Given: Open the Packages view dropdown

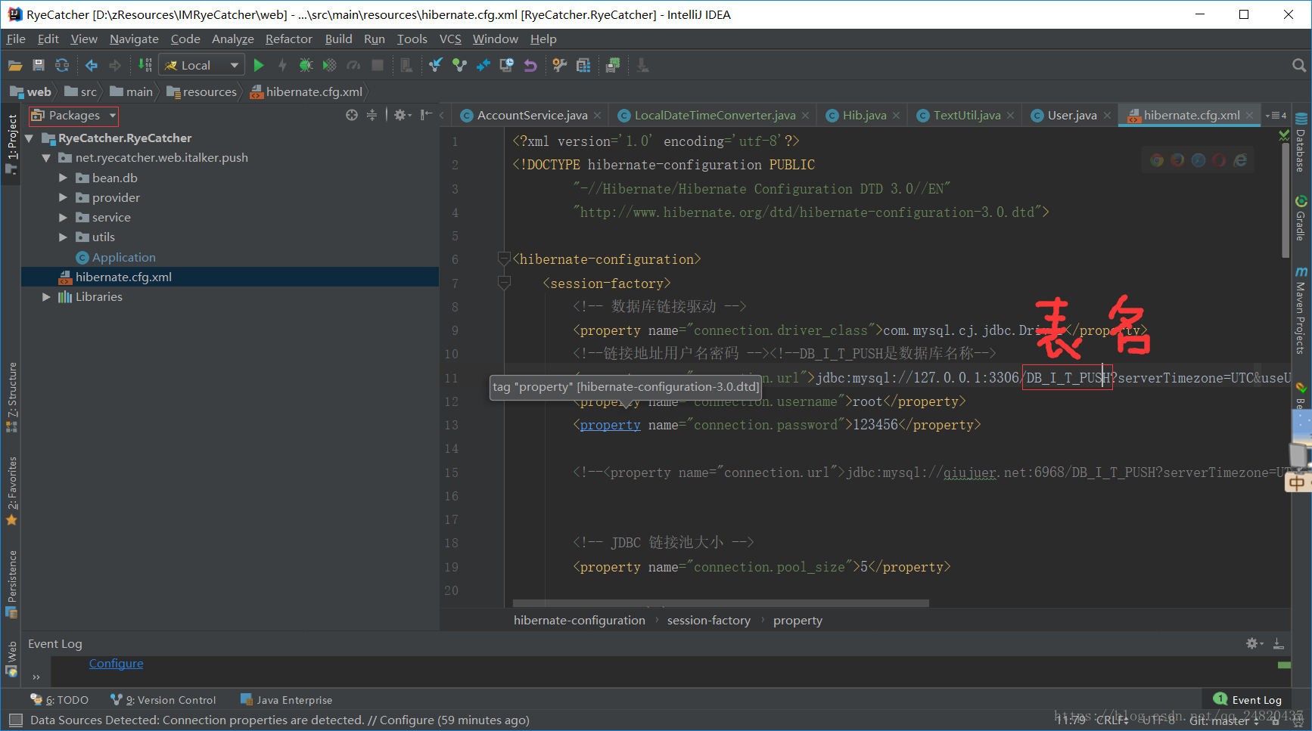Looking at the screenshot, I should (x=73, y=116).
